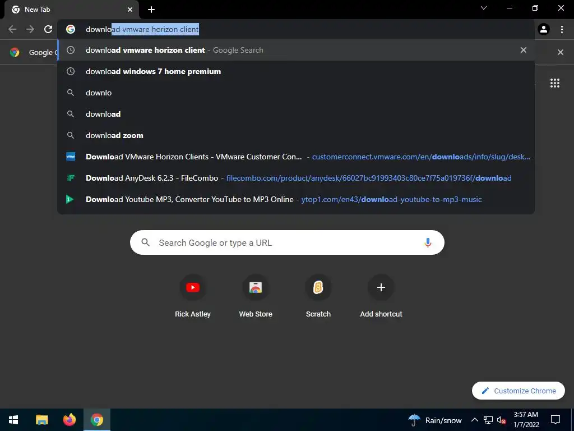The image size is (574, 431).
Task: Choose the 'download zoom' suggestion
Action: 296,135
